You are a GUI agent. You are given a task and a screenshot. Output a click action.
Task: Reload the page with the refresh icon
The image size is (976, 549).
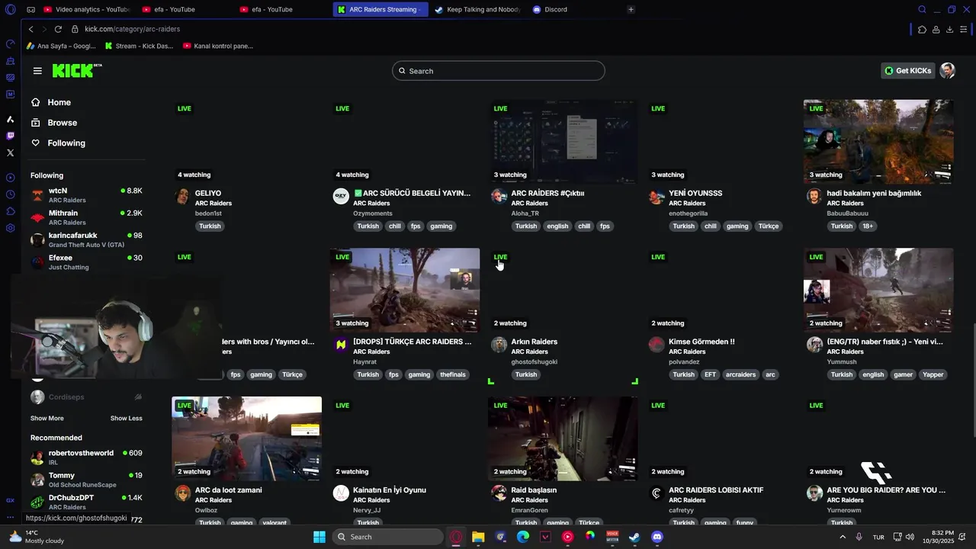58,29
